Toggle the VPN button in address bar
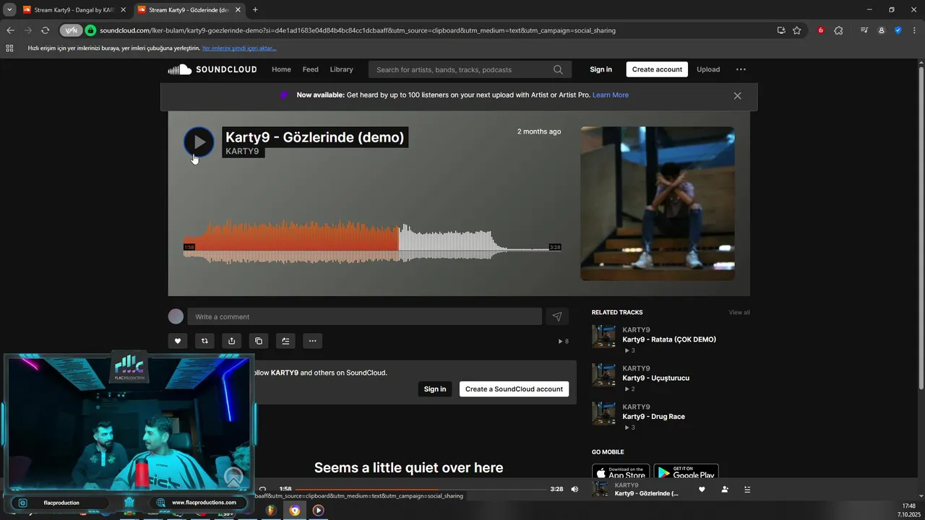 coord(71,30)
